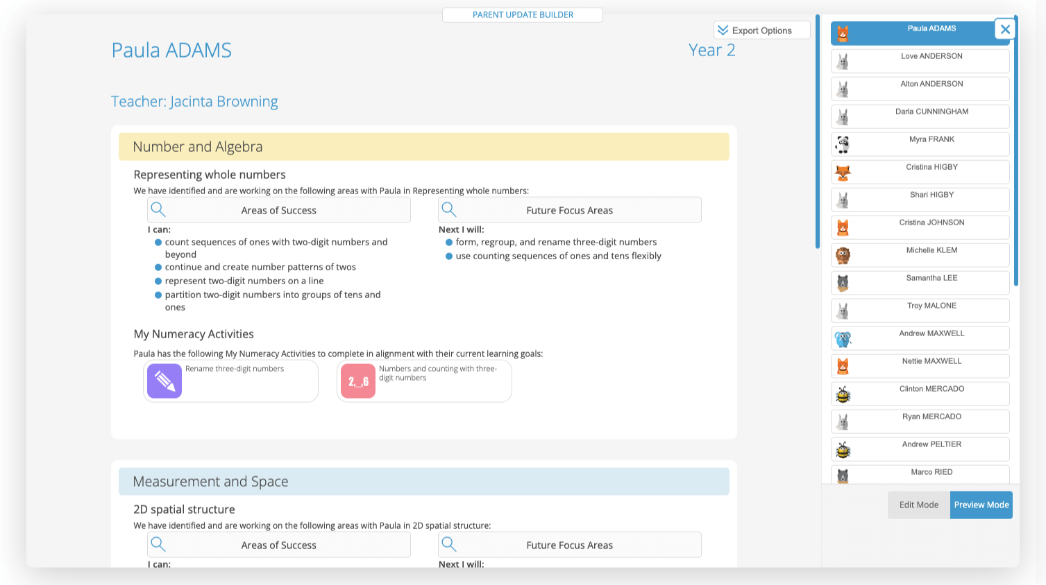Click the purple pencil Rename three-digit numbers icon

point(165,381)
